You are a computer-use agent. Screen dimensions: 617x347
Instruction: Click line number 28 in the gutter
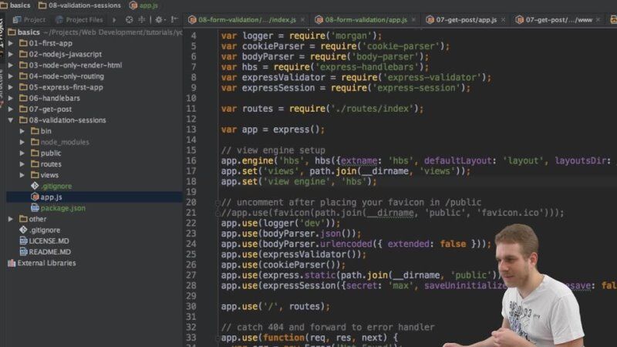point(191,285)
